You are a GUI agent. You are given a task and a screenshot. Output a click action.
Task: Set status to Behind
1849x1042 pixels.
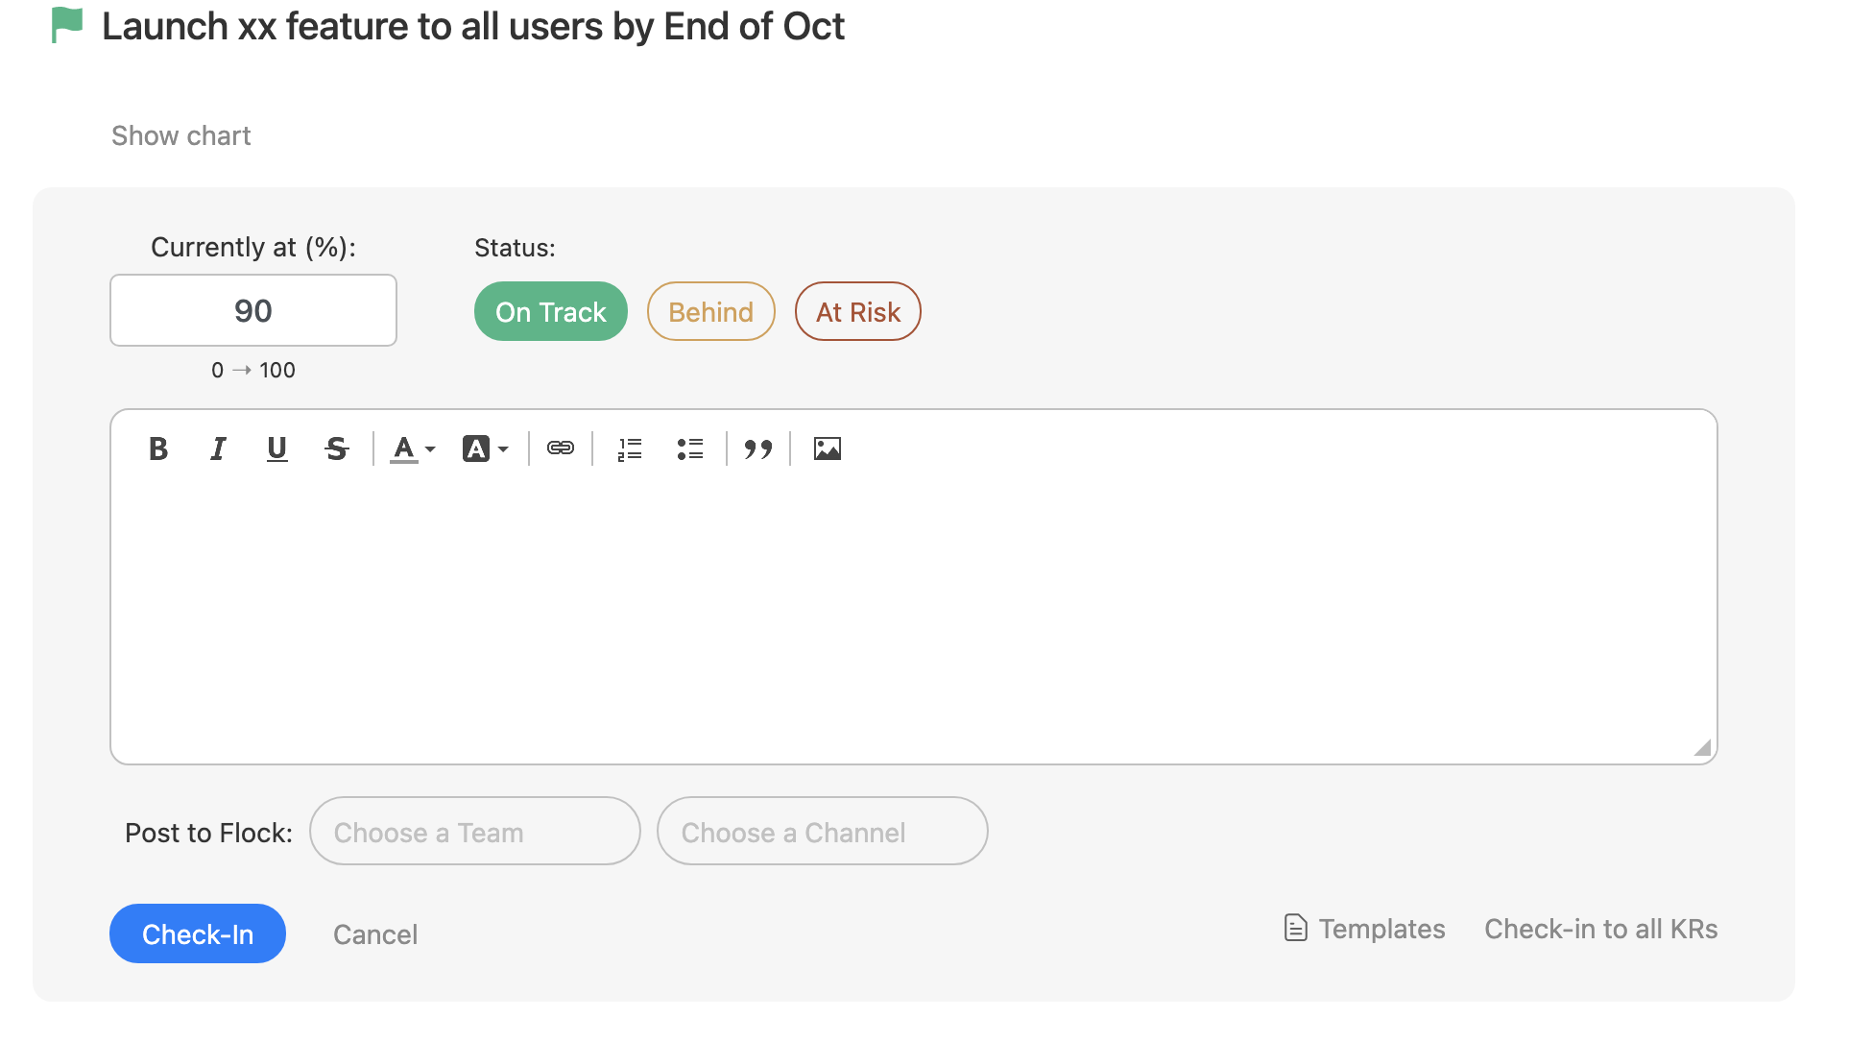pyautogui.click(x=711, y=311)
